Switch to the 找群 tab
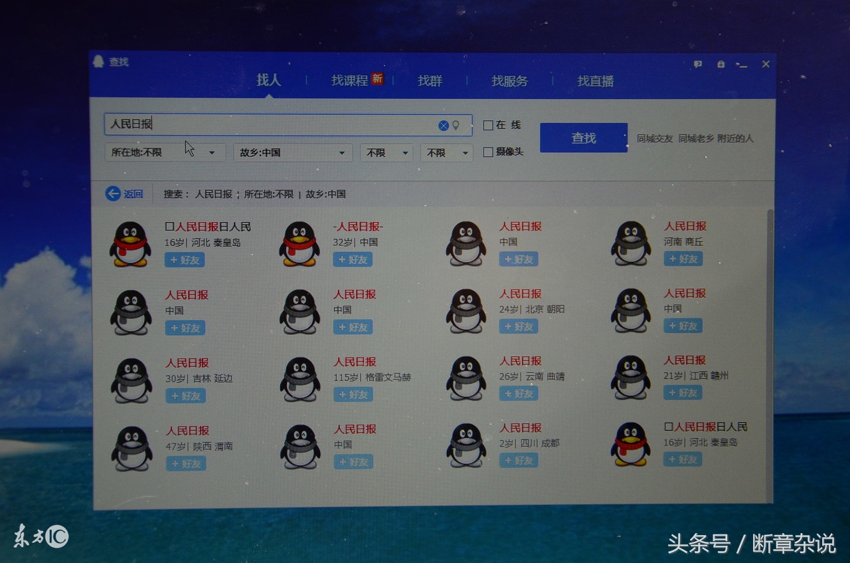This screenshot has width=850, height=563. point(430,81)
